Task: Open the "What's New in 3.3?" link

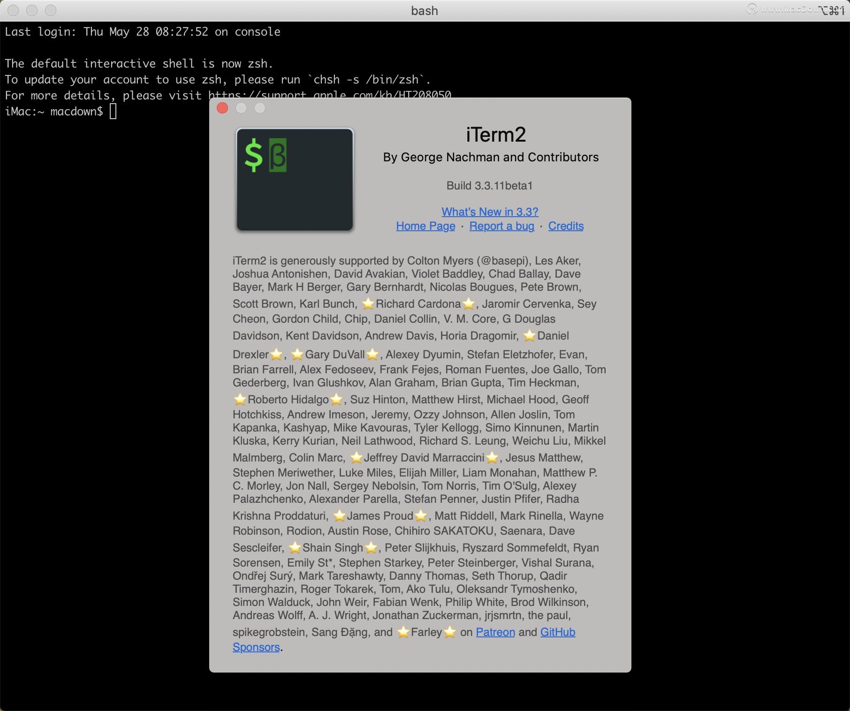Action: click(490, 212)
